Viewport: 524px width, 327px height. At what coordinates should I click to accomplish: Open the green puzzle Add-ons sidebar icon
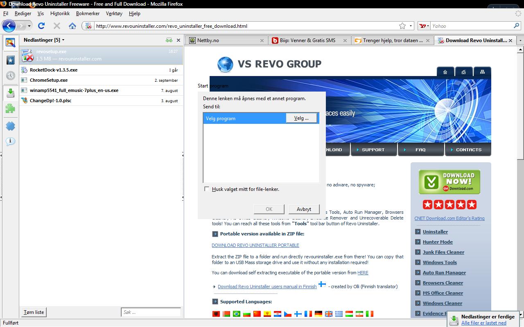(10, 108)
